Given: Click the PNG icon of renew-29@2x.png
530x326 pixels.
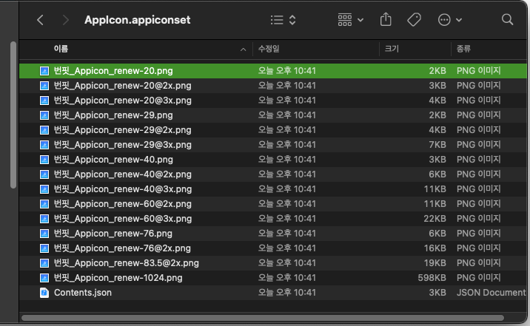Looking at the screenshot, I should 44,130.
